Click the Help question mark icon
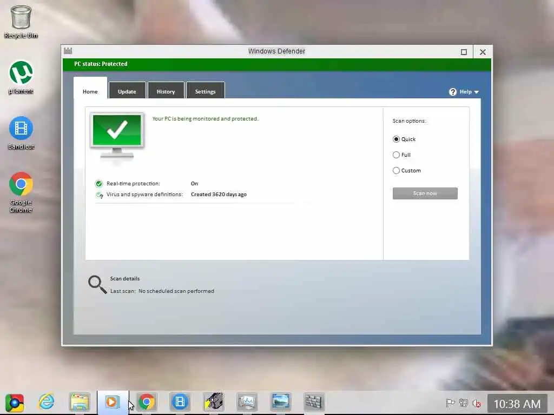This screenshot has width=554, height=415. pyautogui.click(x=453, y=92)
